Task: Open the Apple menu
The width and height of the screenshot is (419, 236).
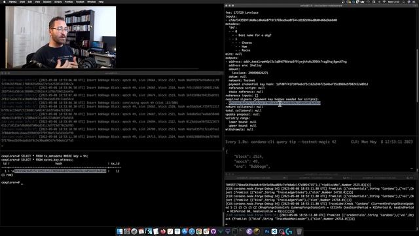Action: click(x=4, y=1)
